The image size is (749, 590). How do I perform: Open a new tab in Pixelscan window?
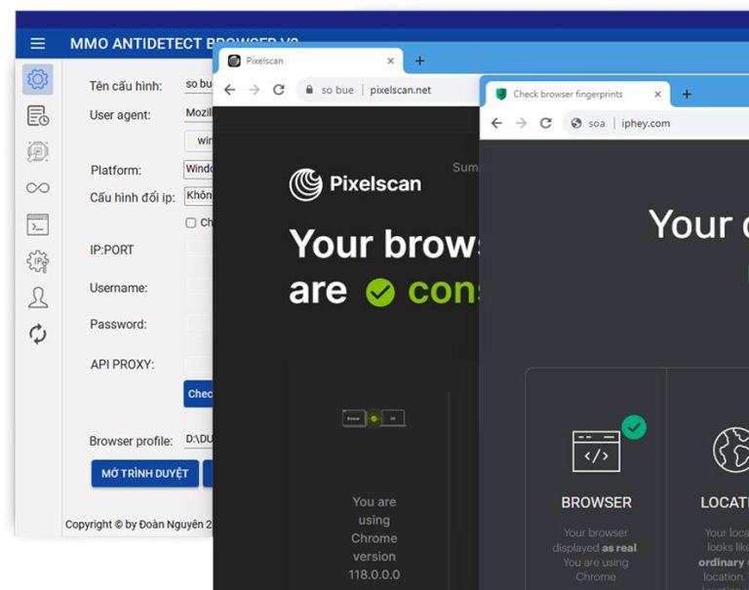(x=419, y=60)
